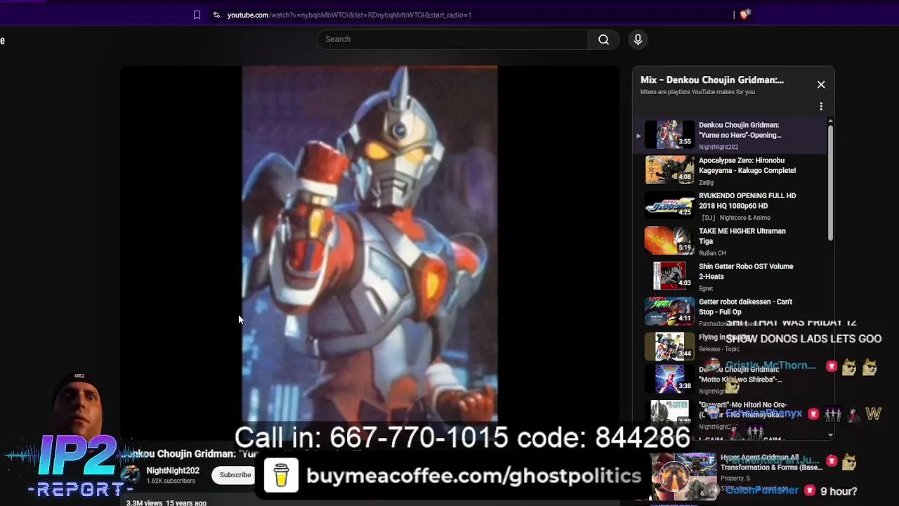Open Shin Getter Robo OST Volume 2-Heats
This screenshot has width=899, height=506.
pyautogui.click(x=746, y=271)
